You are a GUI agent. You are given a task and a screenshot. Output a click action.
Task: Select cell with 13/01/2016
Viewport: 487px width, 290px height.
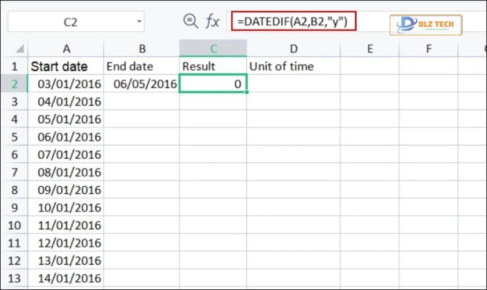[x=66, y=261]
